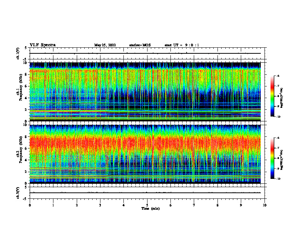
Task: Click the ch.1 "Frequency (kHz)" axis label
Action: pyautogui.click(x=21, y=87)
